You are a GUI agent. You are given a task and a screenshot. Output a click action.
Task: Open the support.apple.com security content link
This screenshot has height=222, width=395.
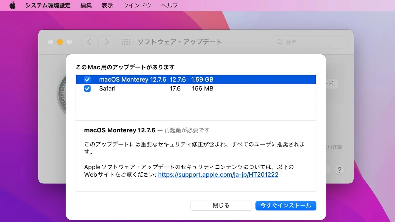pos(218,175)
